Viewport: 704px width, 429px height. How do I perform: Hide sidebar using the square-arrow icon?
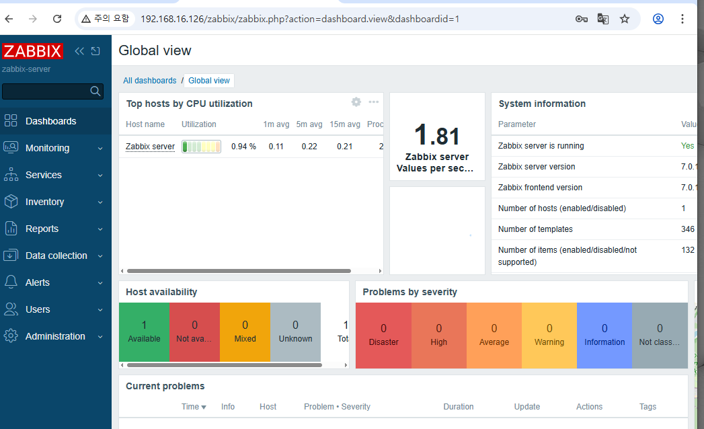coord(95,51)
